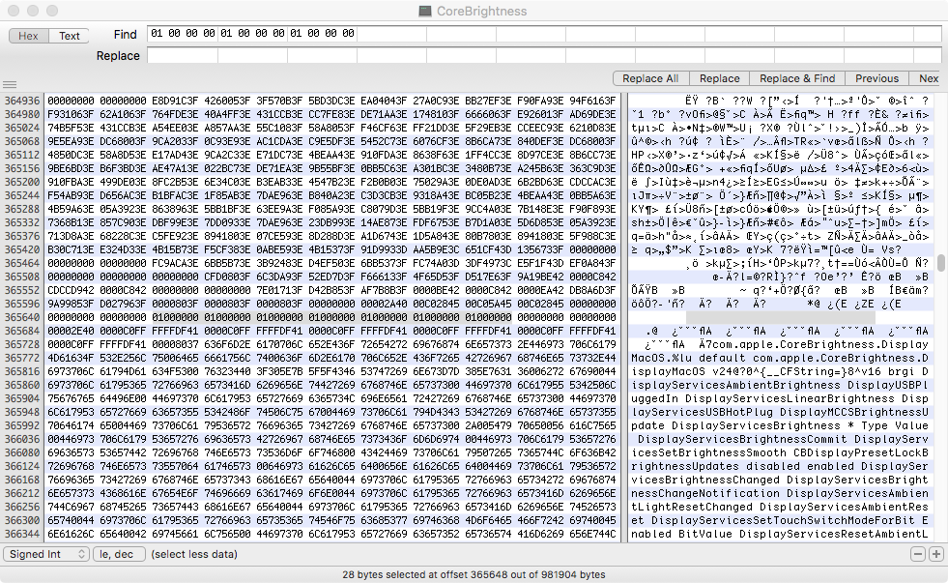
Task: Click text 'DisplayServicesSetTouchSwitchModeForBit' in text pane
Action: 783,521
